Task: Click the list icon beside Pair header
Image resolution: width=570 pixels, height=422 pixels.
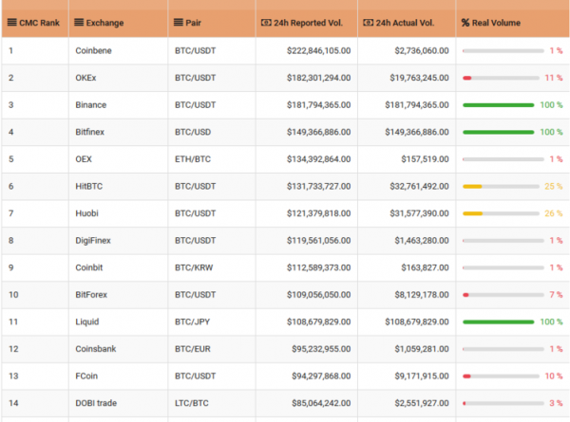Action: coord(179,23)
